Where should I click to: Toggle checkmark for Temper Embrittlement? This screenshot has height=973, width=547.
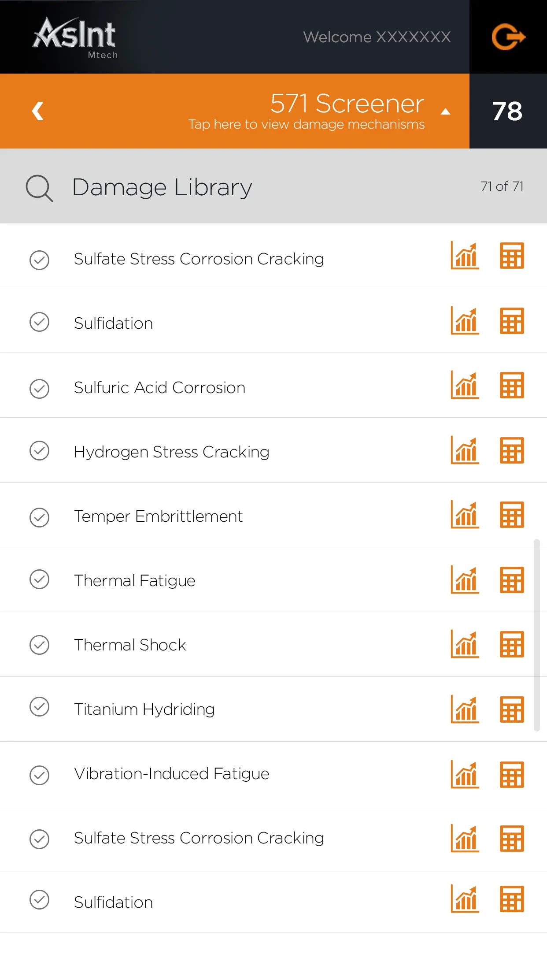coord(39,517)
